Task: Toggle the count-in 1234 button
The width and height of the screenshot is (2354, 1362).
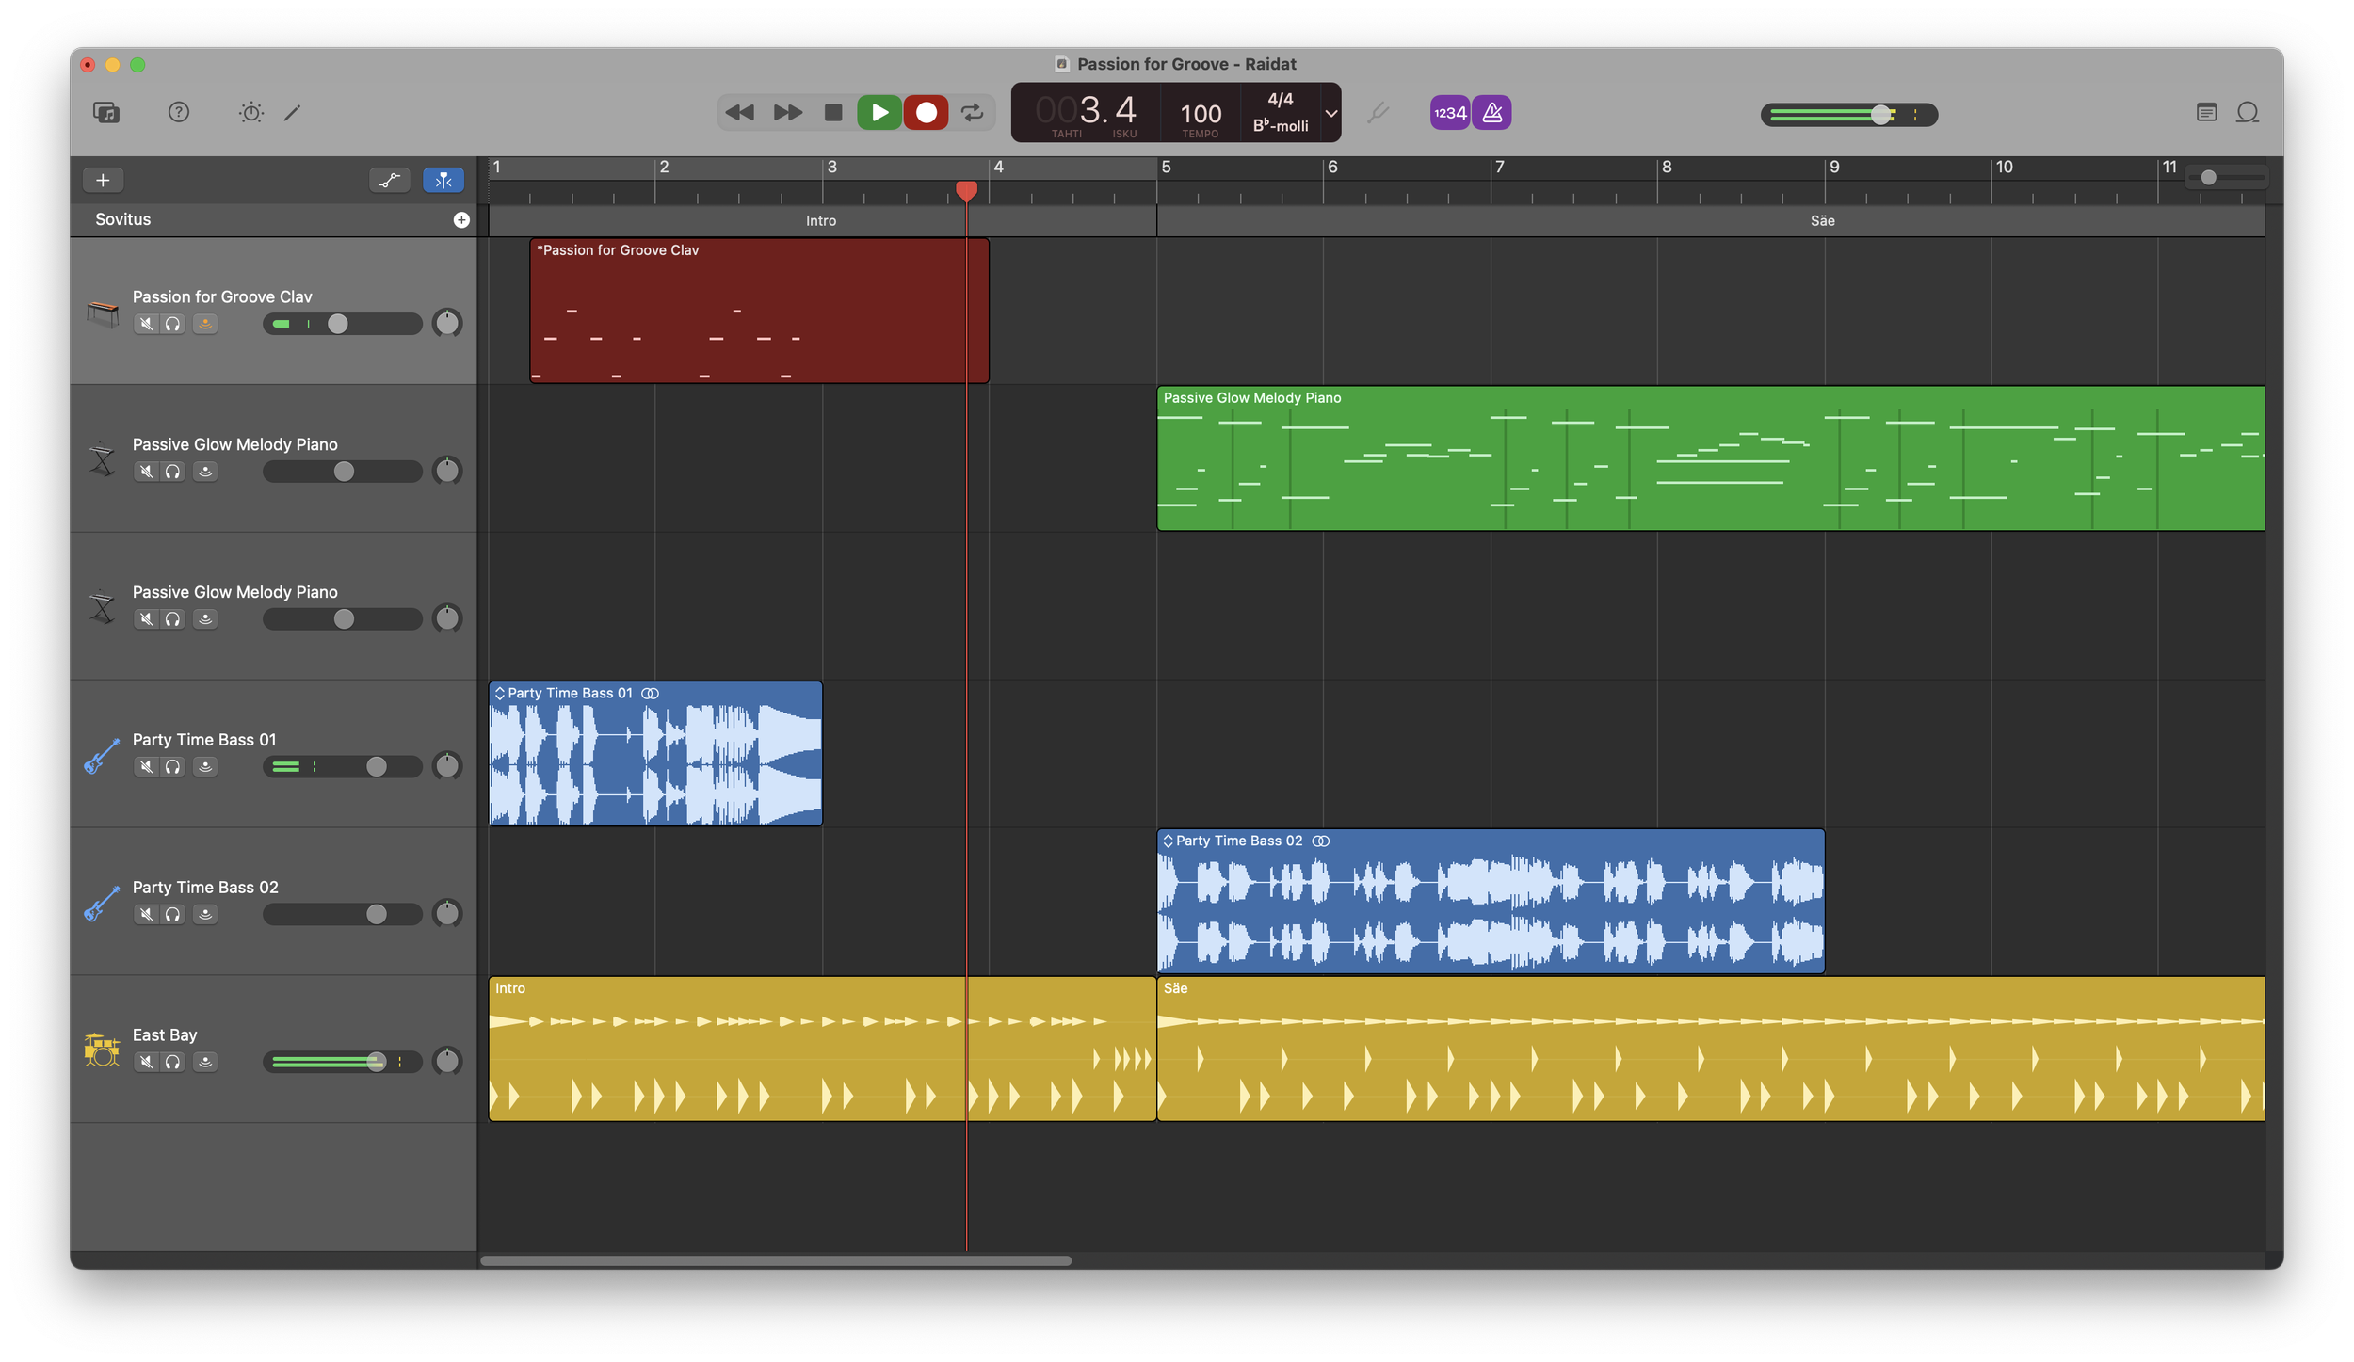Action: [x=1449, y=113]
